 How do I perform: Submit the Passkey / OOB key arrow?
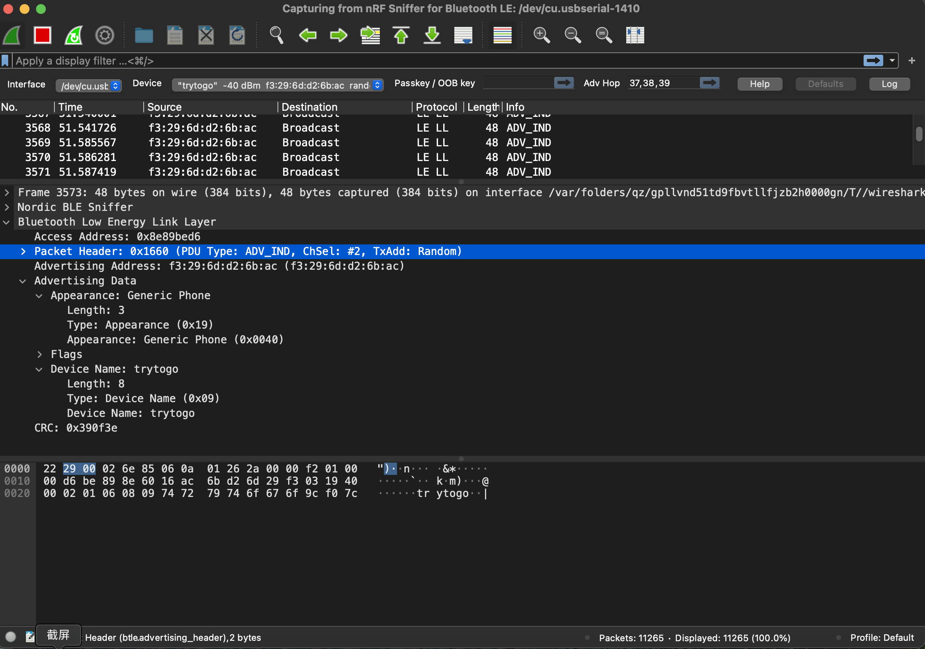tap(564, 83)
